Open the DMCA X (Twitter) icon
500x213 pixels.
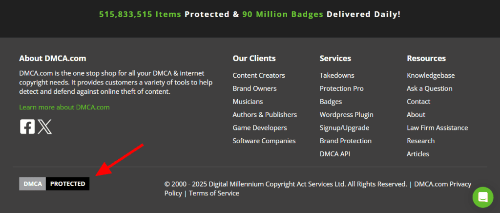pyautogui.click(x=44, y=127)
